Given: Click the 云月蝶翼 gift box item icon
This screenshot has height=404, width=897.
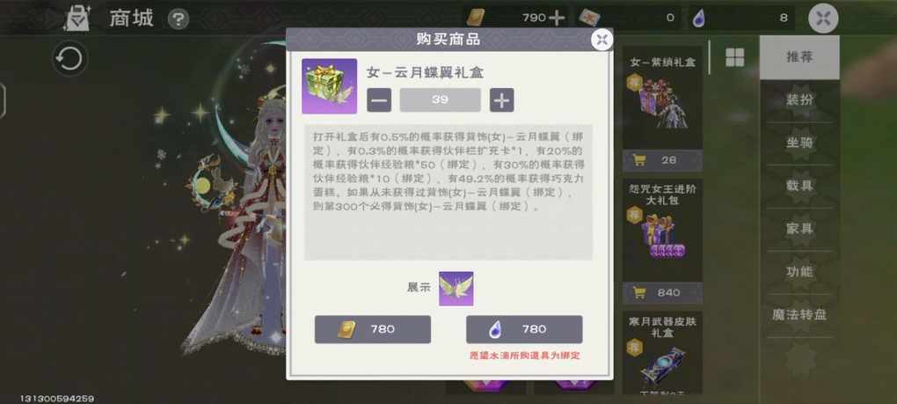Looking at the screenshot, I should click(330, 86).
